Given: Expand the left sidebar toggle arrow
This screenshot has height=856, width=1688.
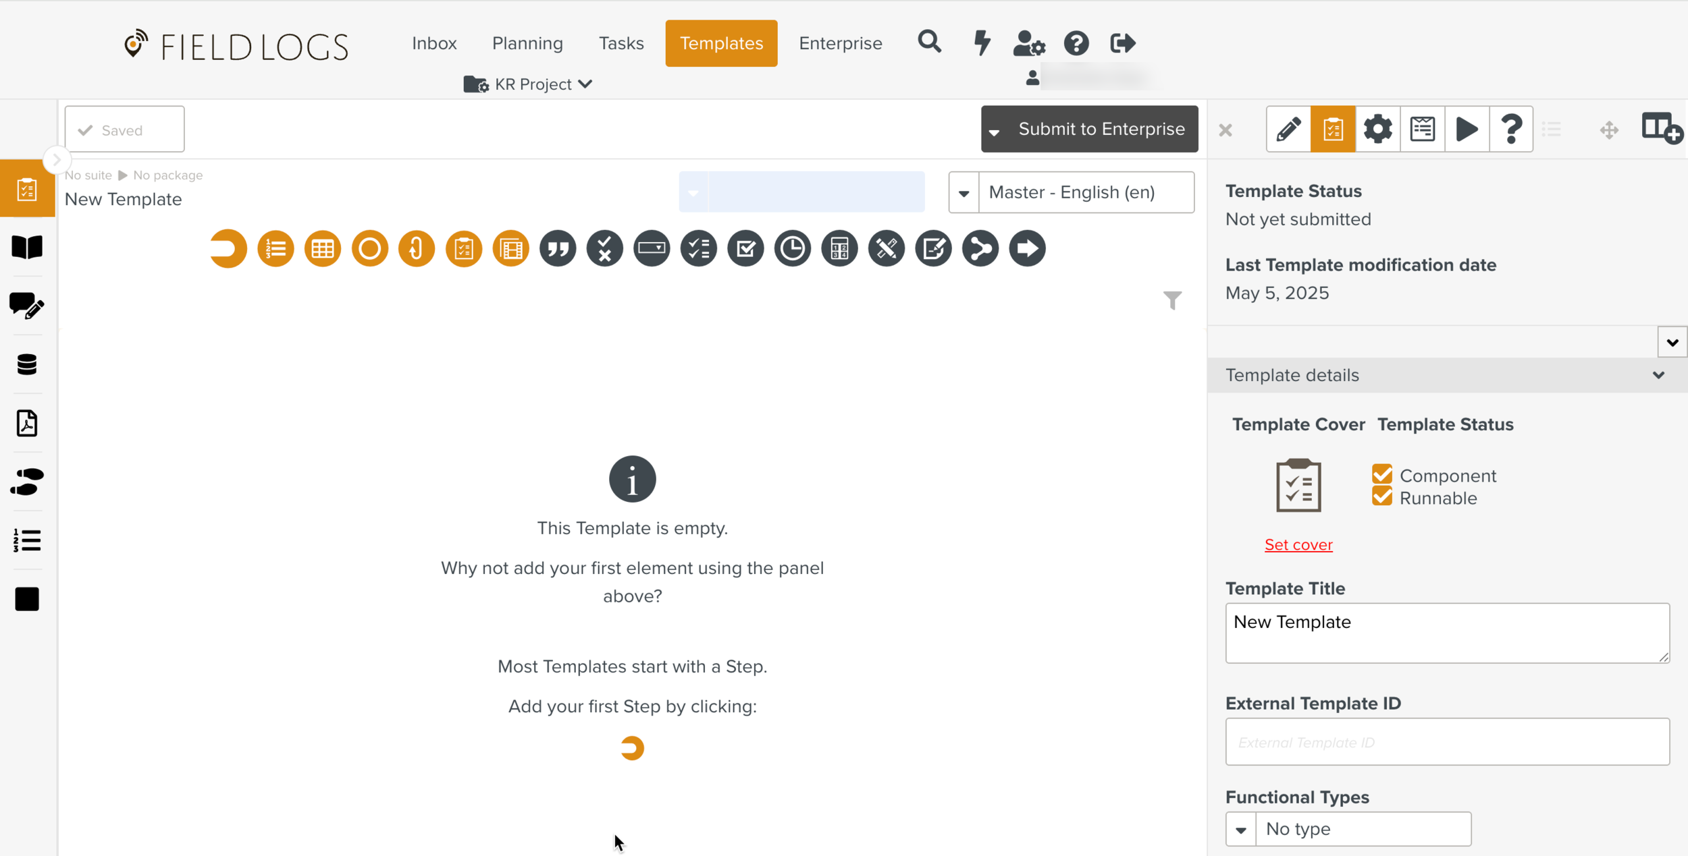Looking at the screenshot, I should [57, 161].
